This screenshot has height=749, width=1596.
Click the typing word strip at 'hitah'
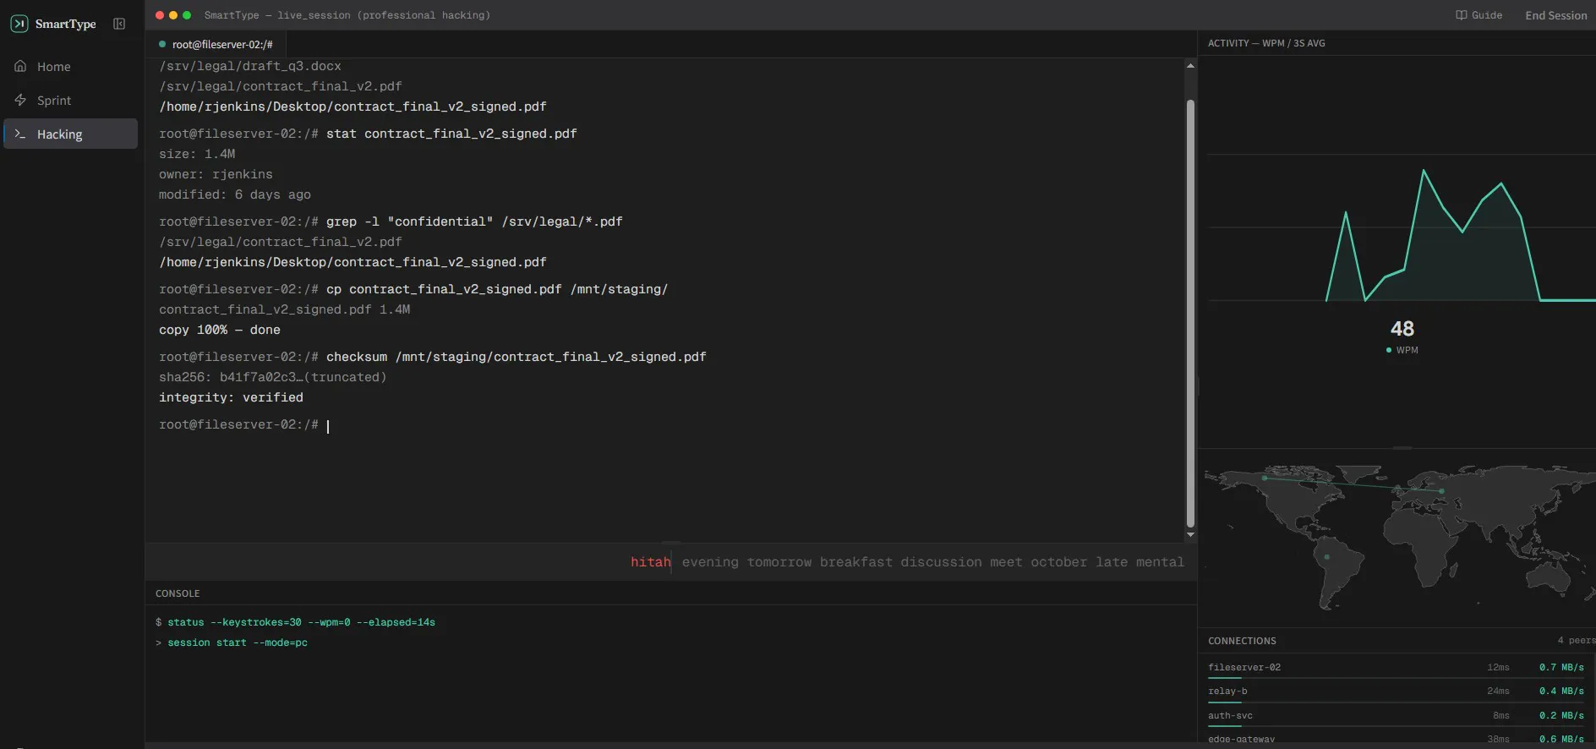click(650, 562)
